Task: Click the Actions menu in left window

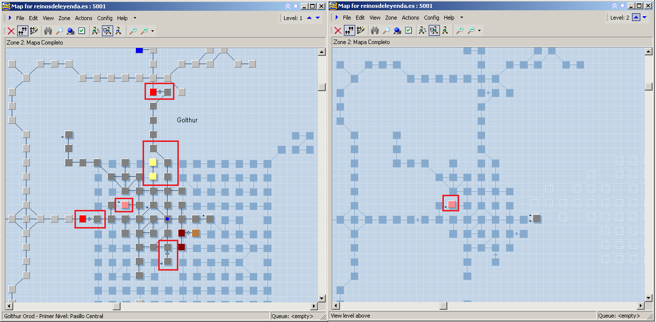Action: (84, 18)
